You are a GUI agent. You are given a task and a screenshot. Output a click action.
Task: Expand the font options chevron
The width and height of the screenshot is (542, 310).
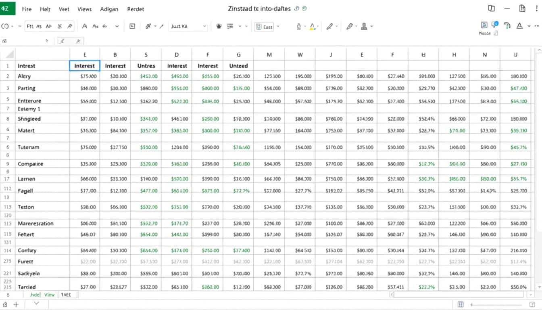(x=117, y=26)
